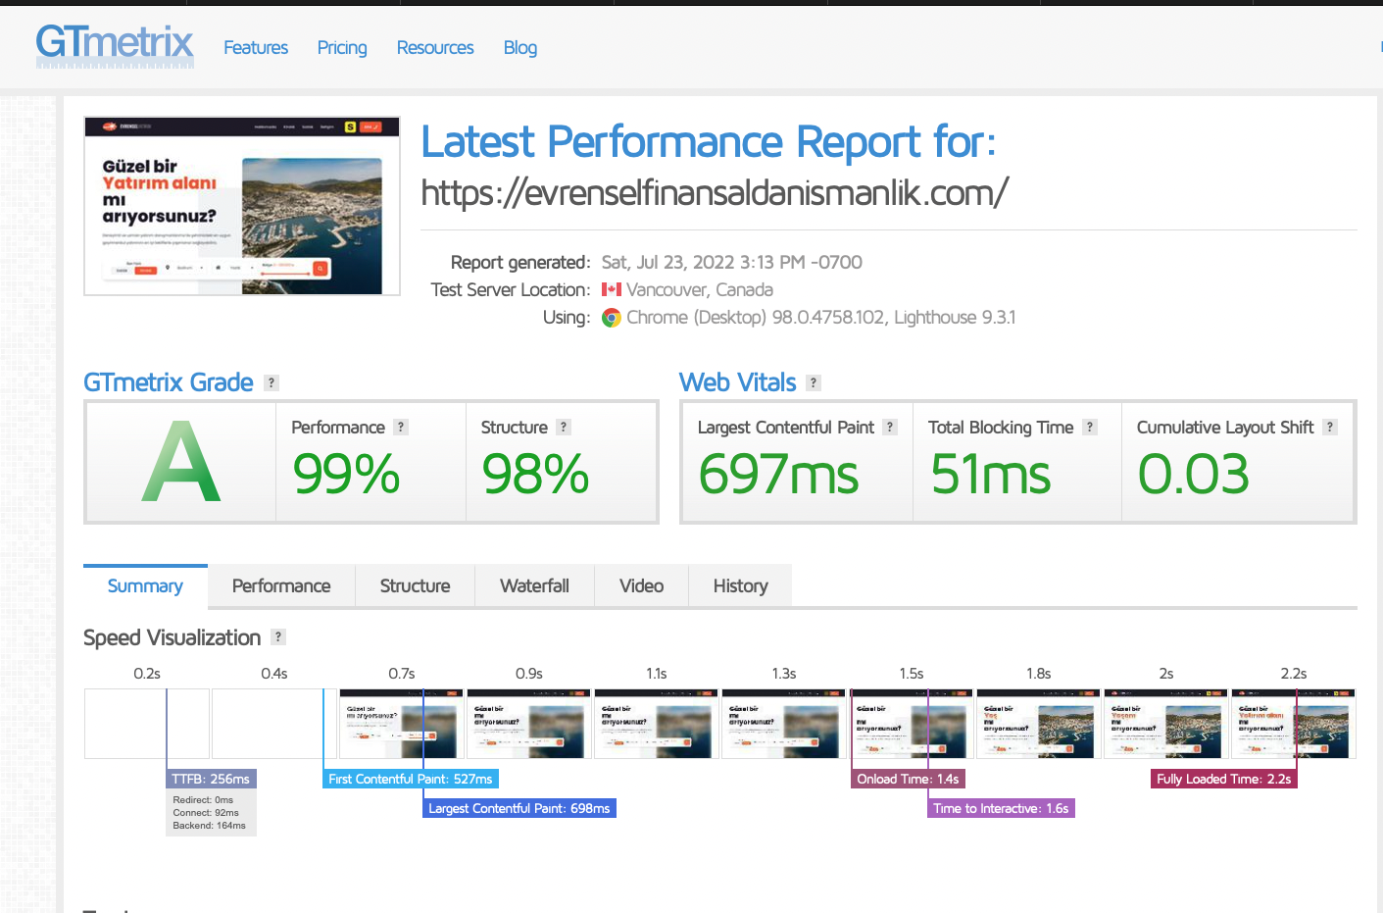The height and width of the screenshot is (913, 1383).
Task: Click the GTmetrix logo
Action: [x=115, y=46]
